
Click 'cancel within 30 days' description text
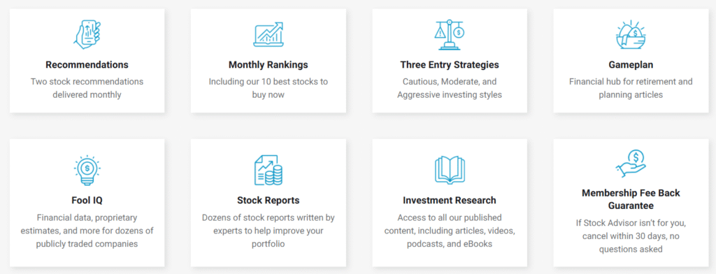631,236
